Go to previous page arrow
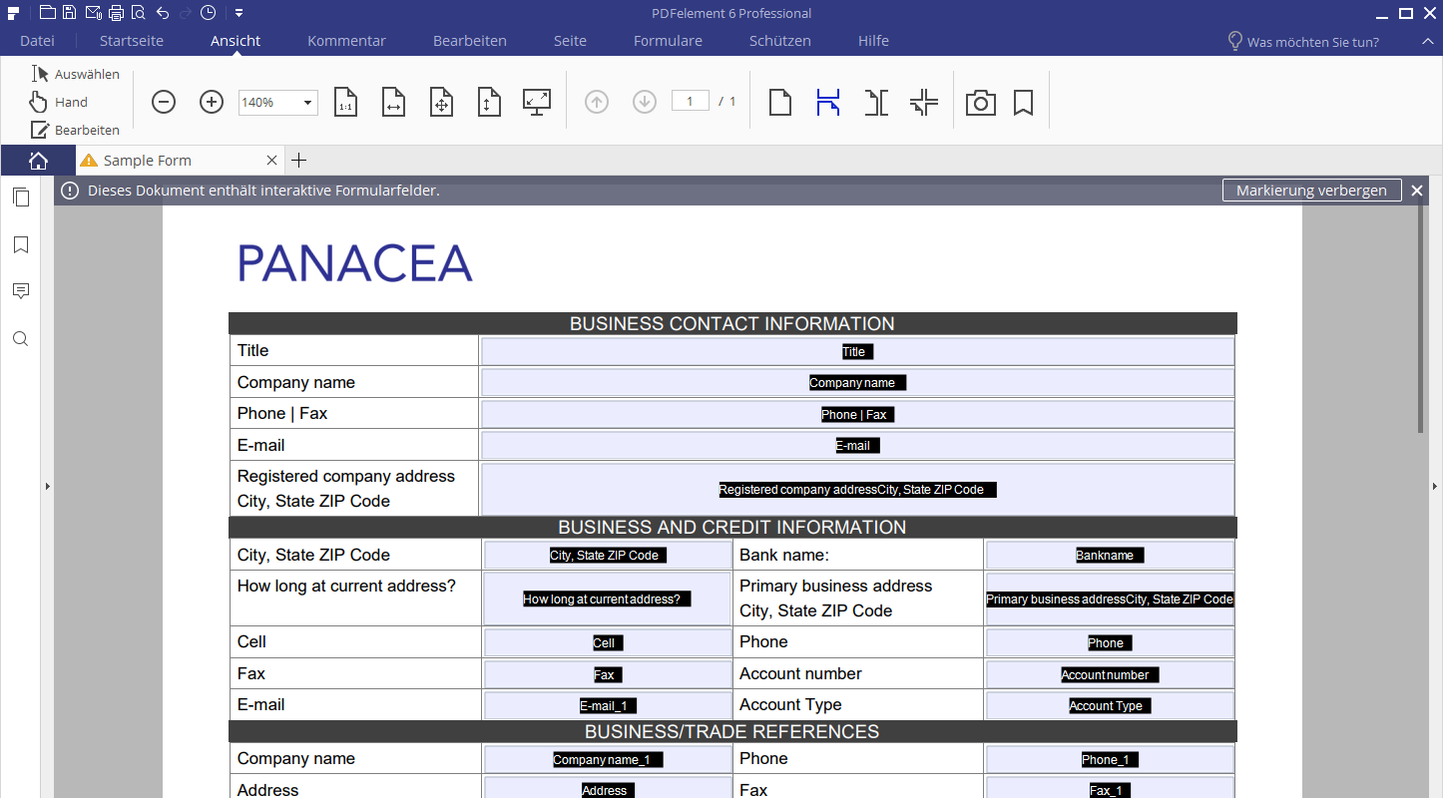This screenshot has width=1443, height=798. (597, 102)
